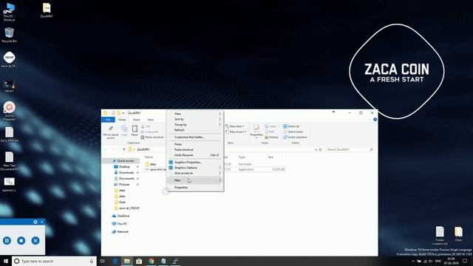The width and height of the screenshot is (473, 266).
Task: Click the ZacaMN1 folder desktop icon
Action: pyautogui.click(x=47, y=10)
